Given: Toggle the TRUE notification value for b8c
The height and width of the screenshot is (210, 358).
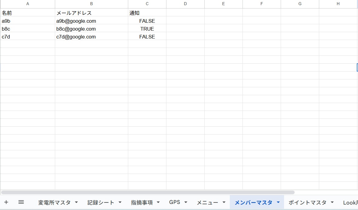Looking at the screenshot, I should click(x=147, y=29).
